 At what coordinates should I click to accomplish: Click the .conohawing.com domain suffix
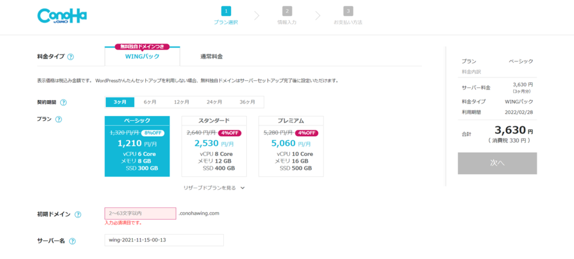pyautogui.click(x=199, y=213)
